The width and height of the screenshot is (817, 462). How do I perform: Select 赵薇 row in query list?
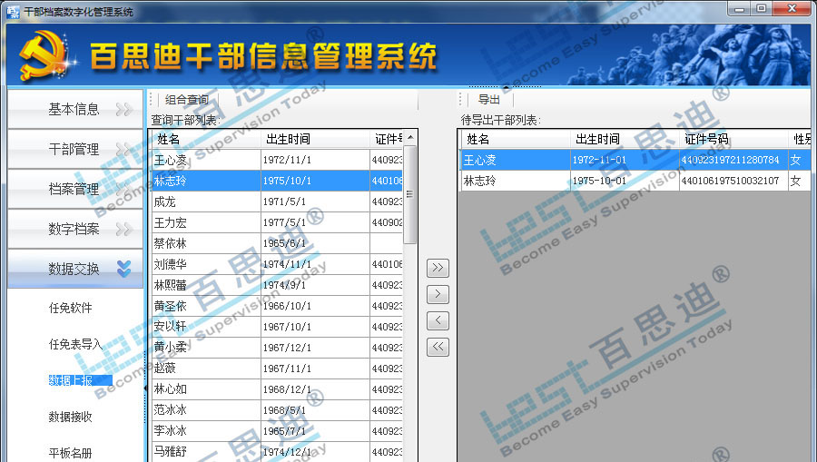277,369
